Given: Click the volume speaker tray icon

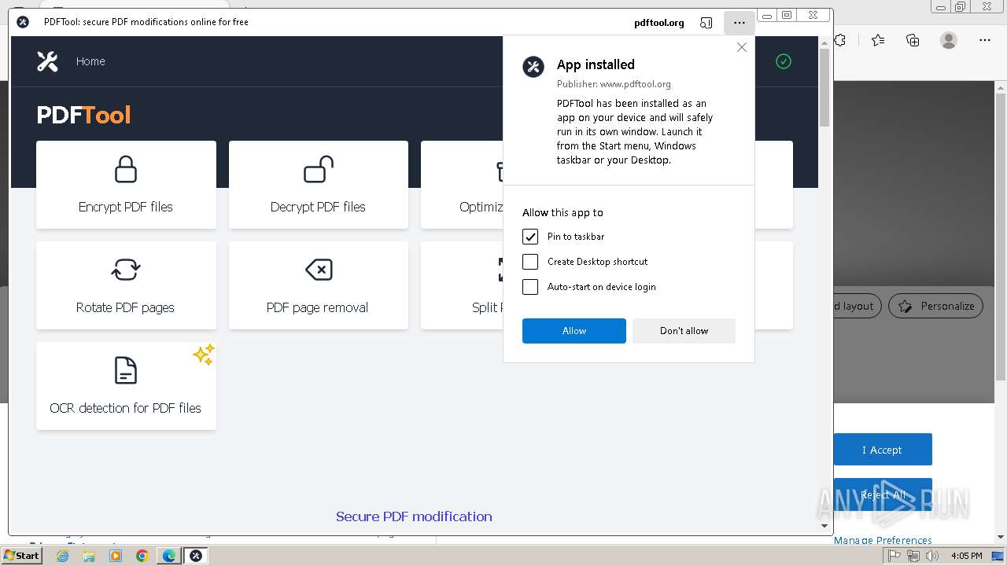Looking at the screenshot, I should (932, 556).
